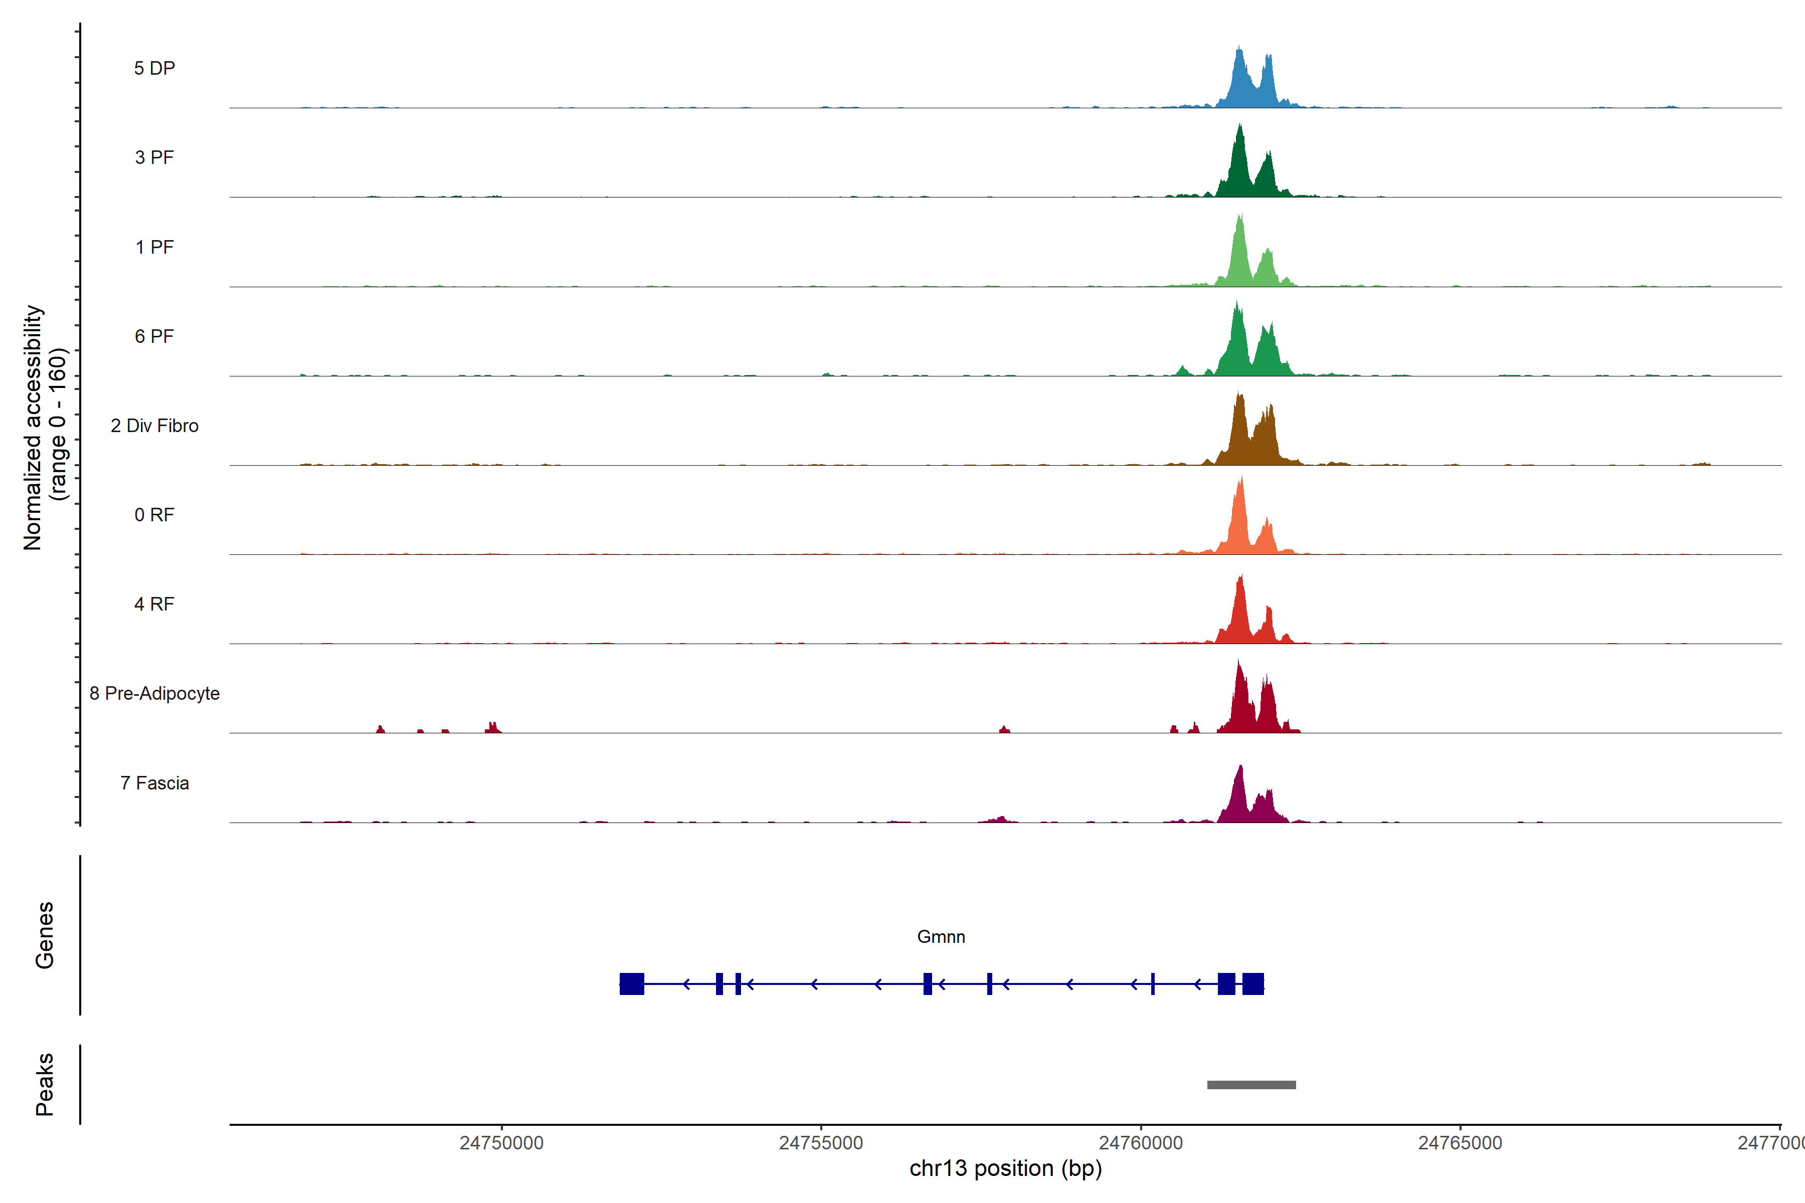The image size is (1805, 1203).
Task: Click the gray peak region bar
Action: 1251,1085
